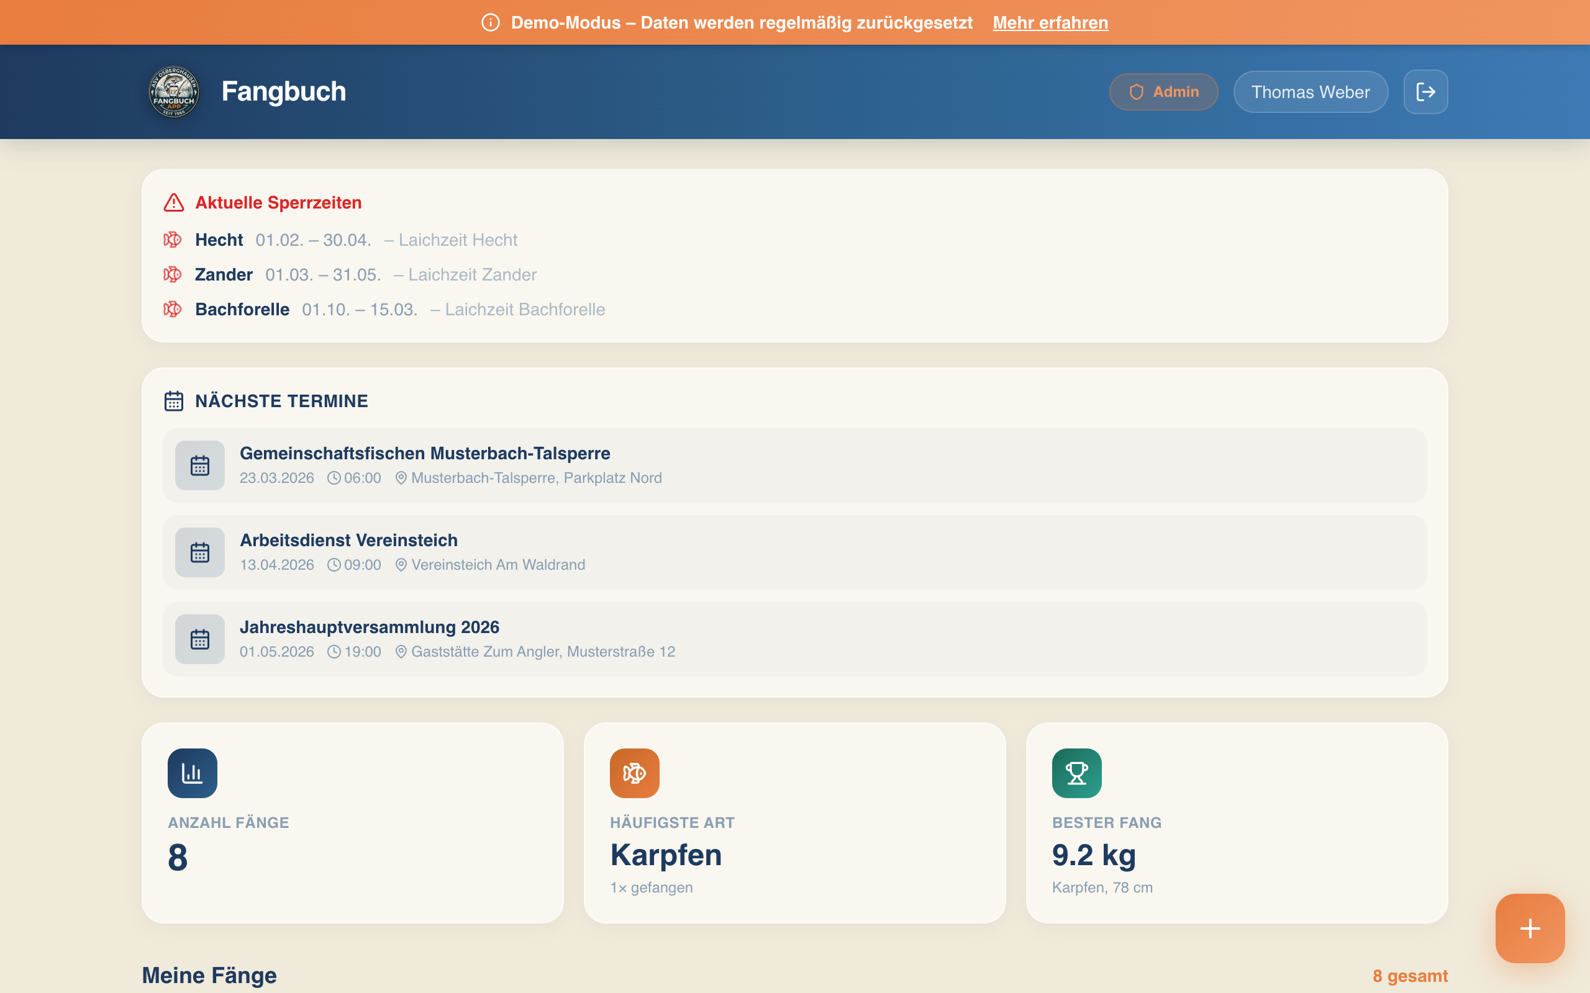Click the bar chart icon on Anzahl Fänge card
This screenshot has height=993, width=1590.
(x=193, y=773)
